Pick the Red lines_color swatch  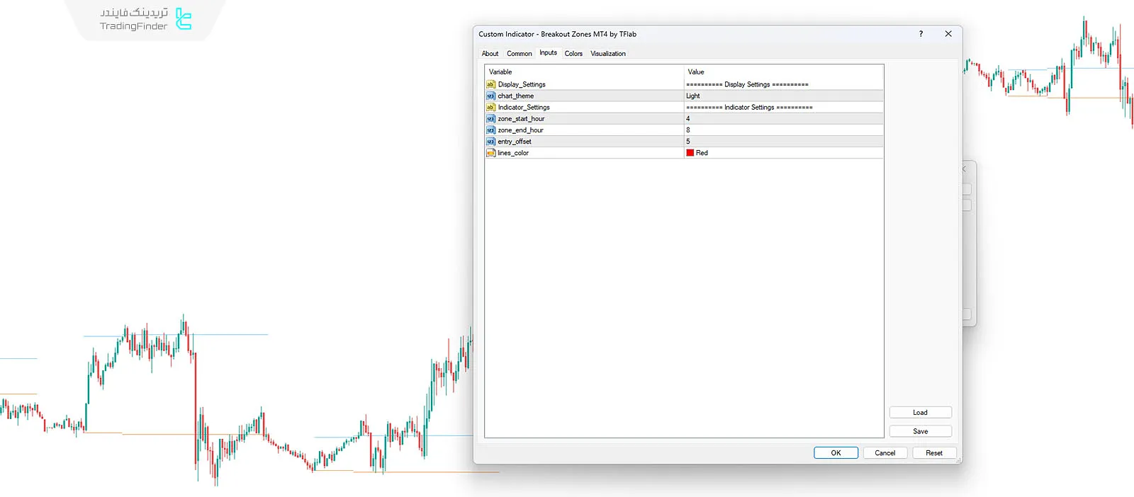(690, 153)
